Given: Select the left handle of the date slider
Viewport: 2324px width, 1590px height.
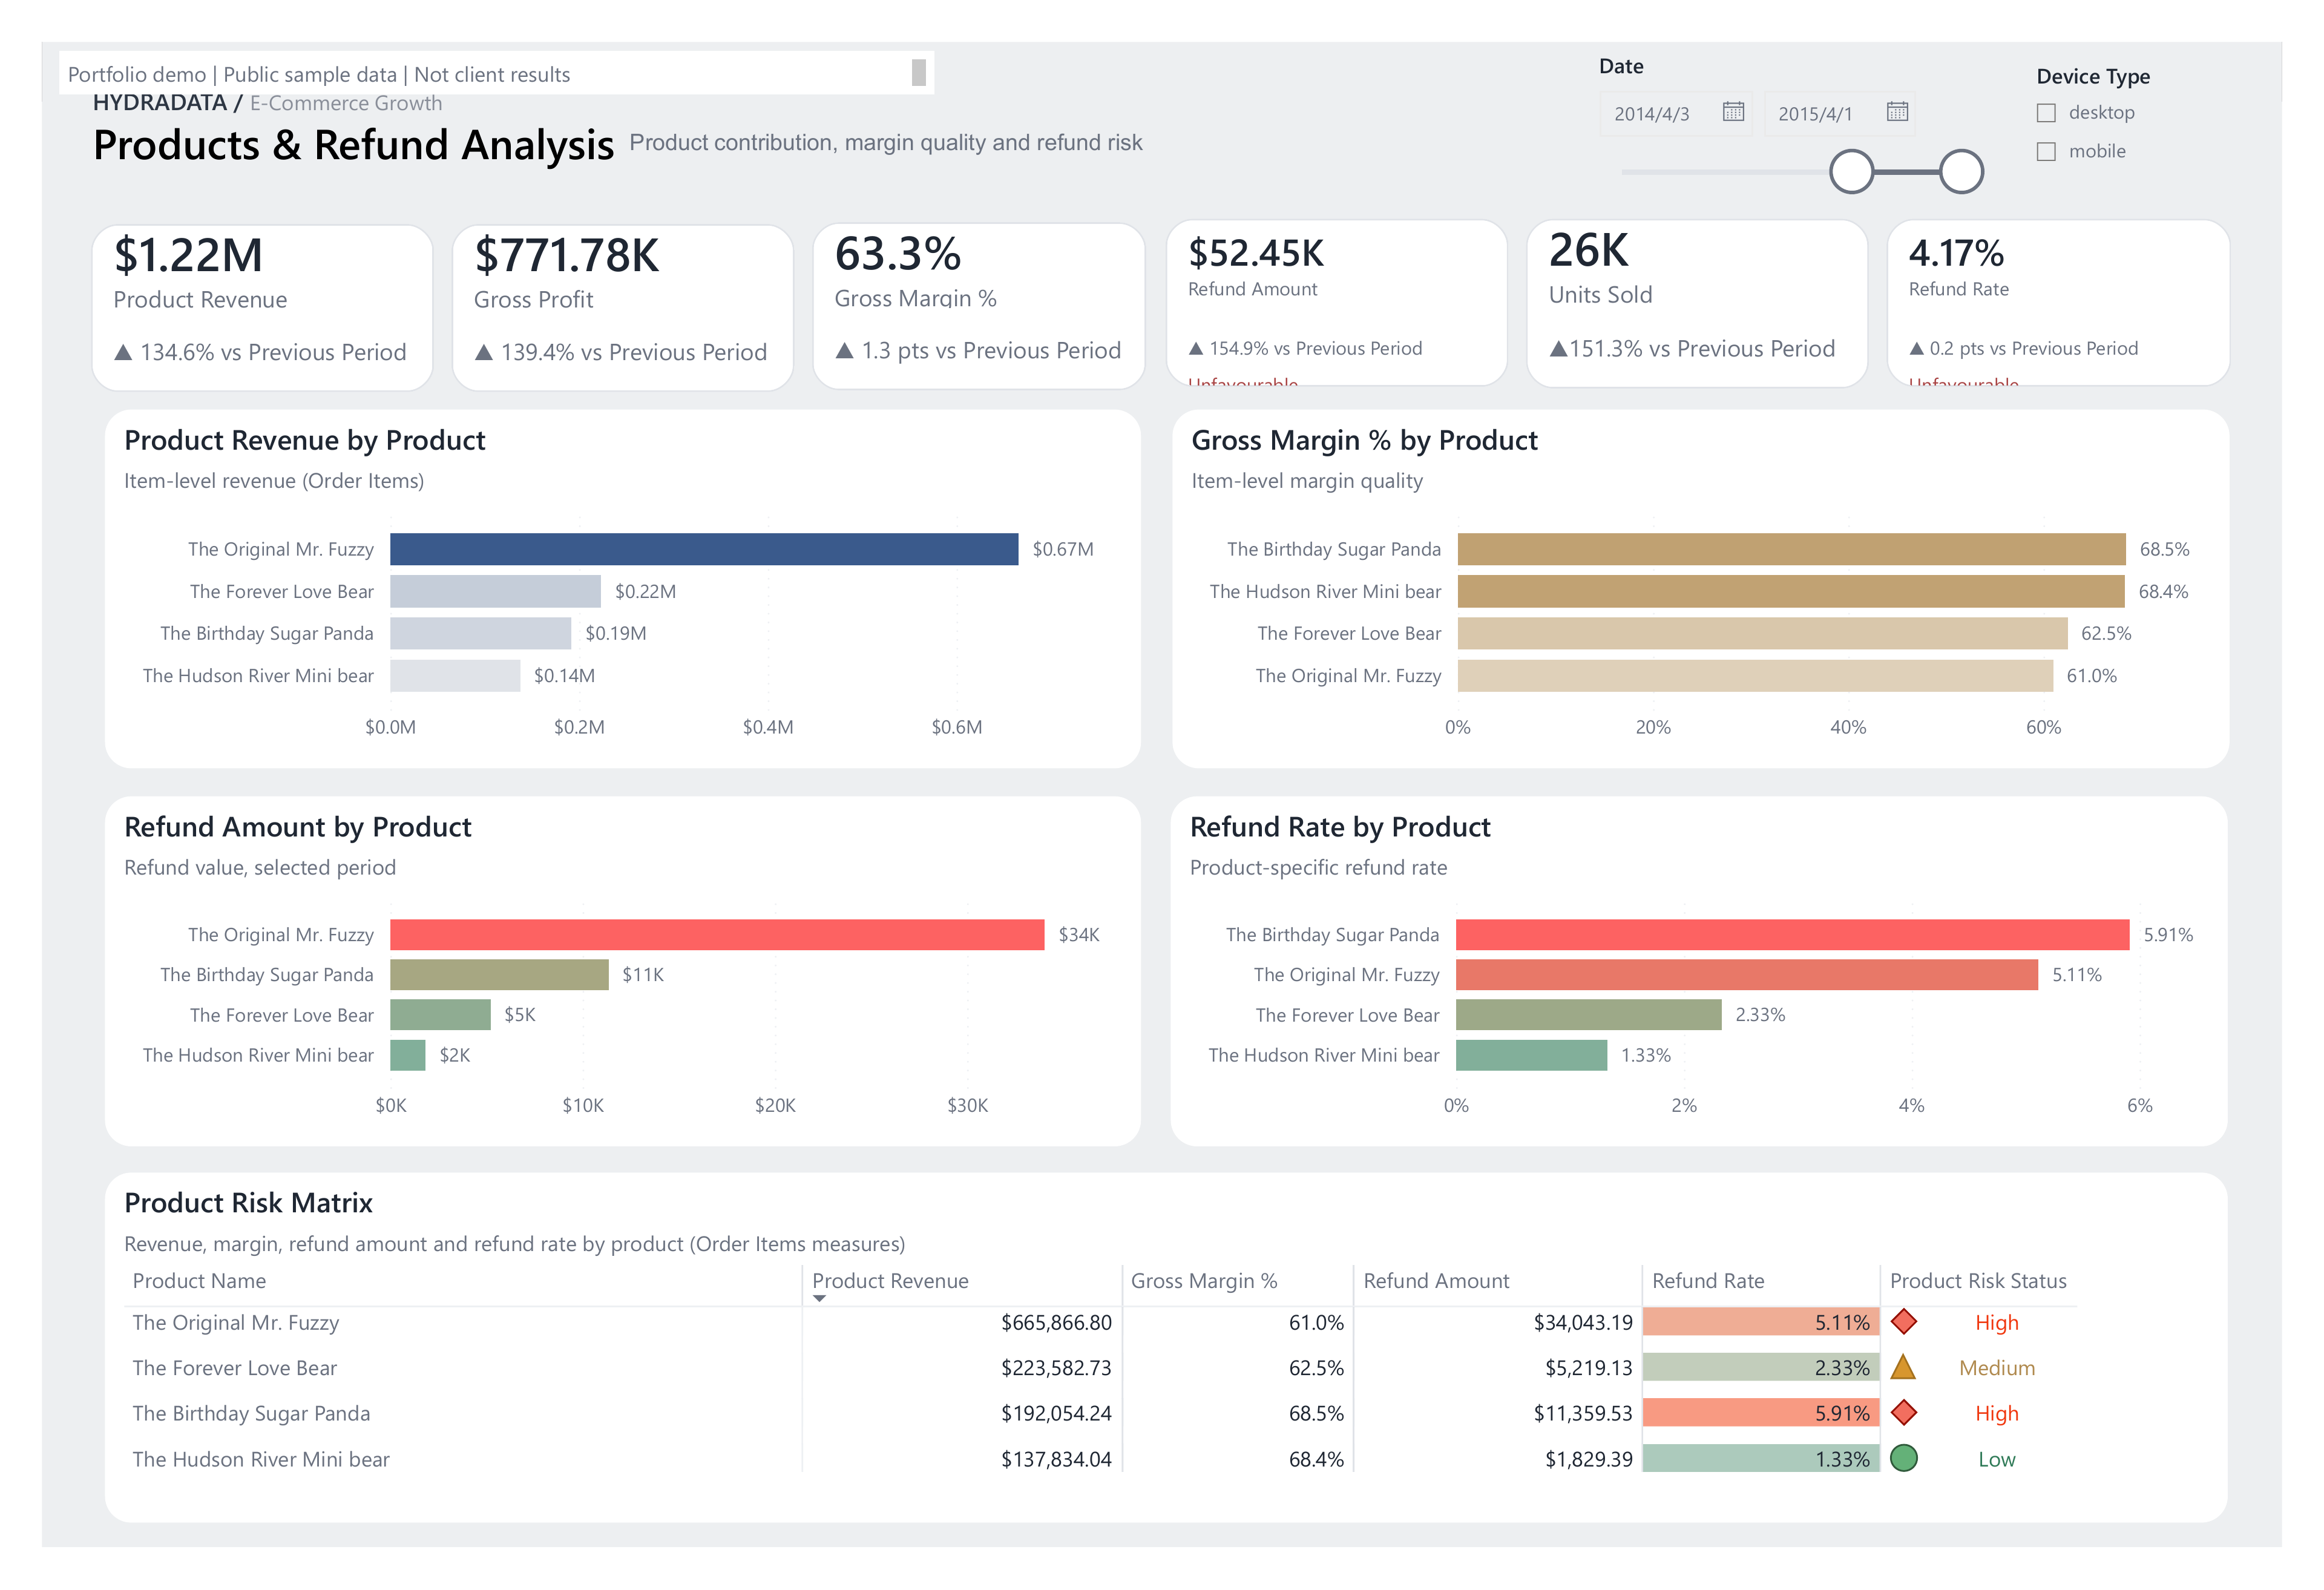Looking at the screenshot, I should point(1851,171).
